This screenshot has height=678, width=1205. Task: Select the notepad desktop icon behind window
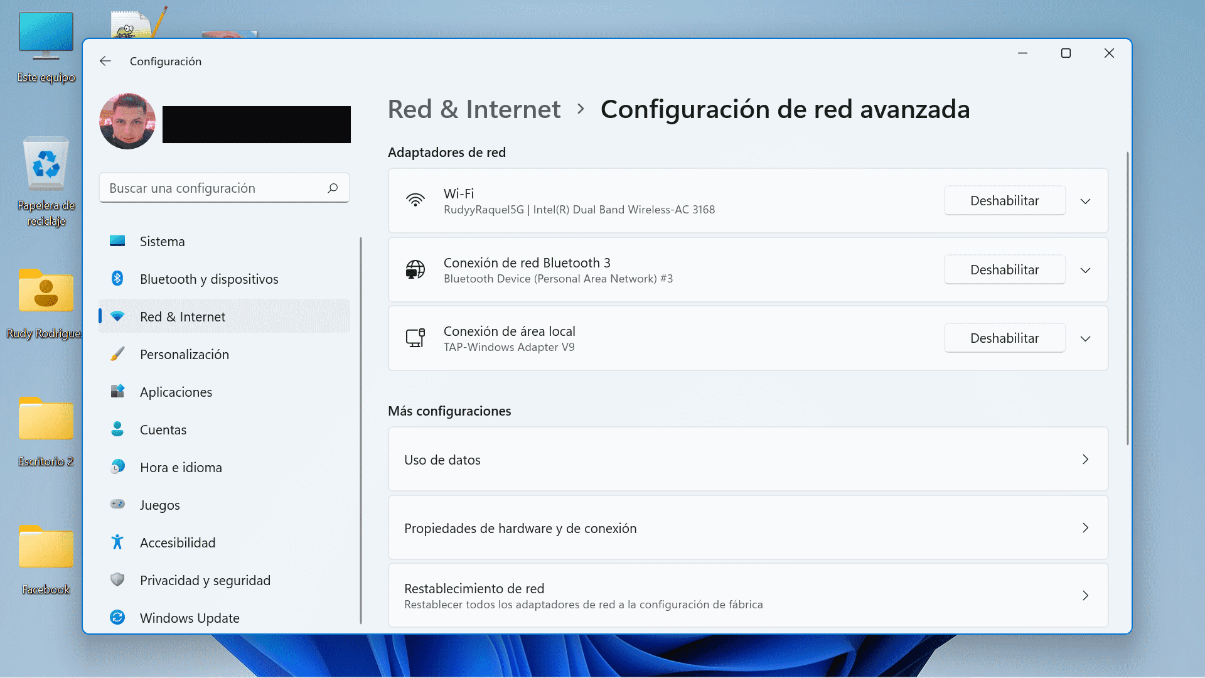click(x=139, y=22)
